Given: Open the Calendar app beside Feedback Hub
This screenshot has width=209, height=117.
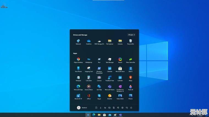Looking at the screenshot, I should pyautogui.click(x=120, y=78).
